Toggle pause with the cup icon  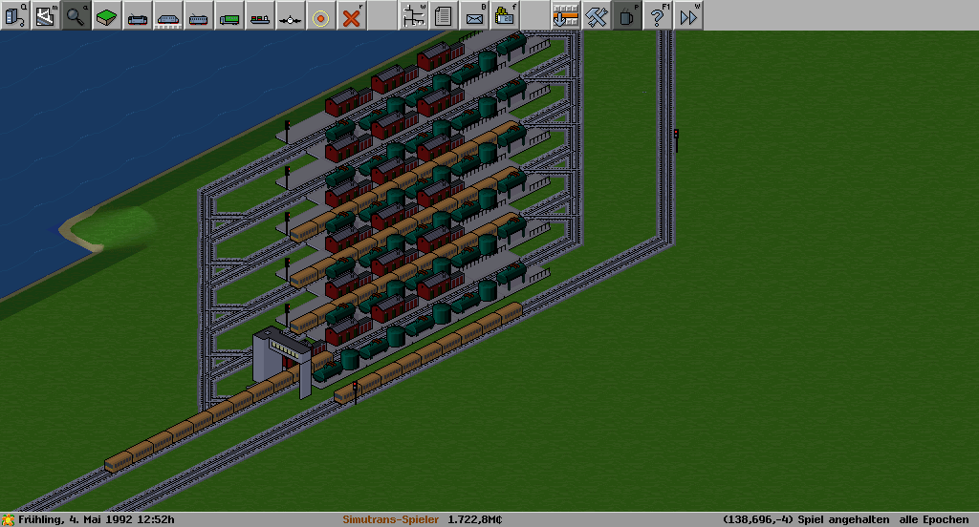click(x=627, y=15)
